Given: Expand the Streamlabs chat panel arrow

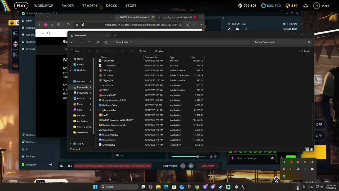Looking at the screenshot, I should tap(224, 18).
